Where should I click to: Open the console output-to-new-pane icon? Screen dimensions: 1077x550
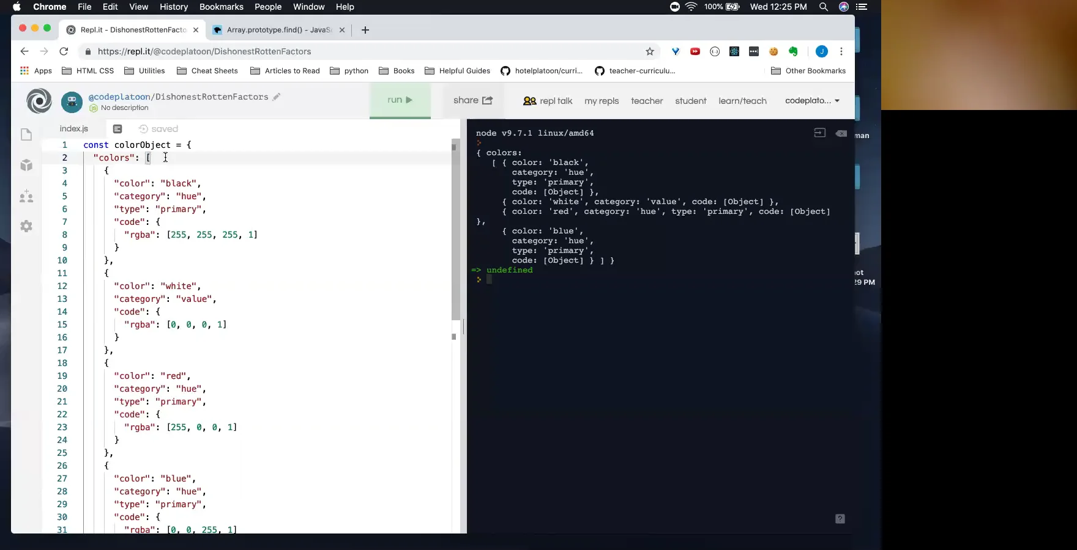[819, 133]
